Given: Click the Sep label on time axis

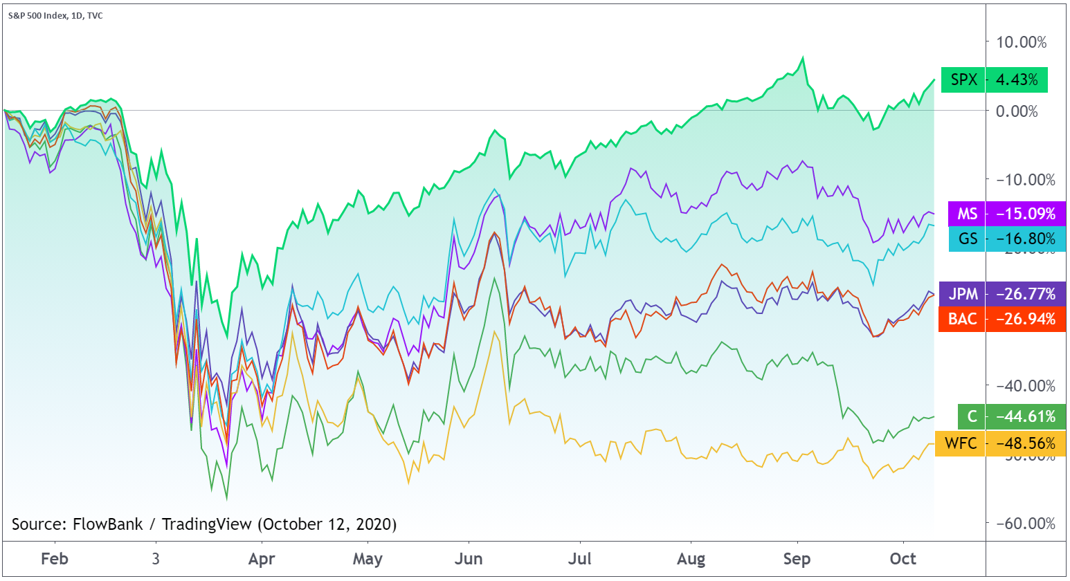Looking at the screenshot, I should 797,559.
